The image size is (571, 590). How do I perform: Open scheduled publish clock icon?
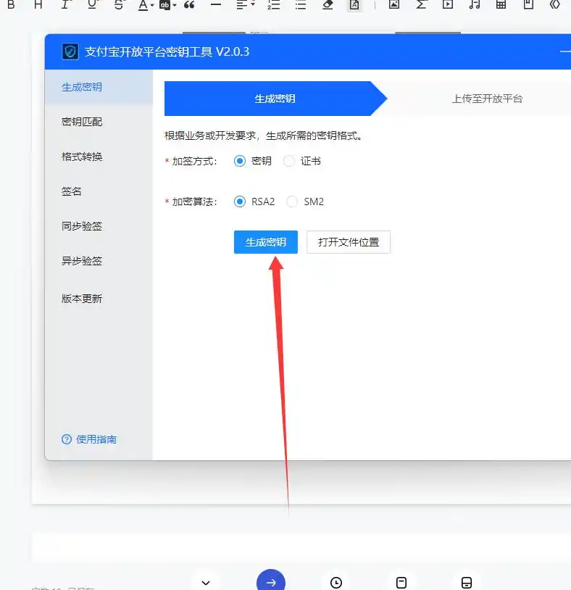point(336,583)
